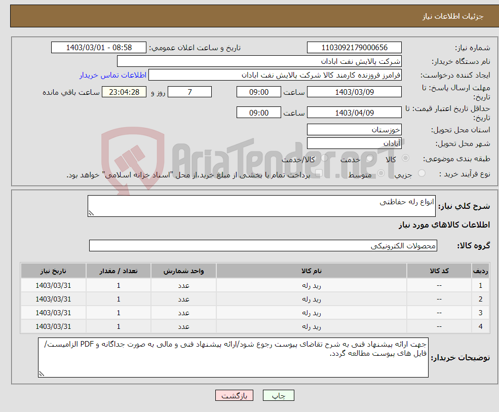Click the چاپ print button
Viewport: 499px width, 412px height.
(x=278, y=395)
